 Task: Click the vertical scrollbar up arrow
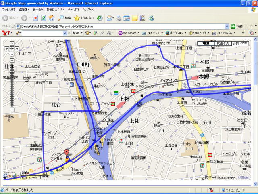pos(255,40)
